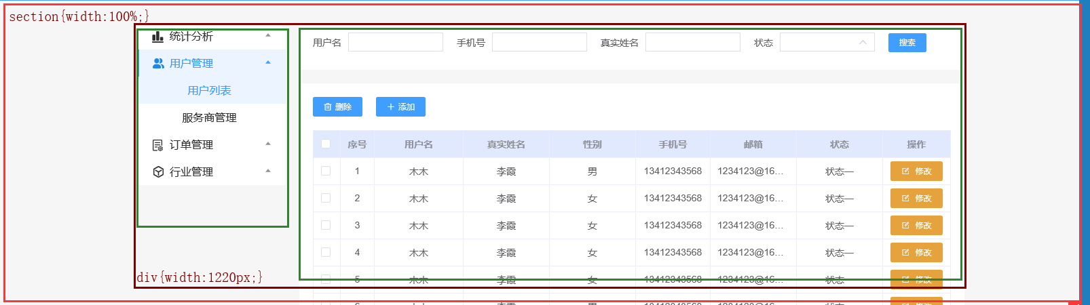Click the 真实姓名 column header
This screenshot has height=305, width=1090.
[506, 144]
